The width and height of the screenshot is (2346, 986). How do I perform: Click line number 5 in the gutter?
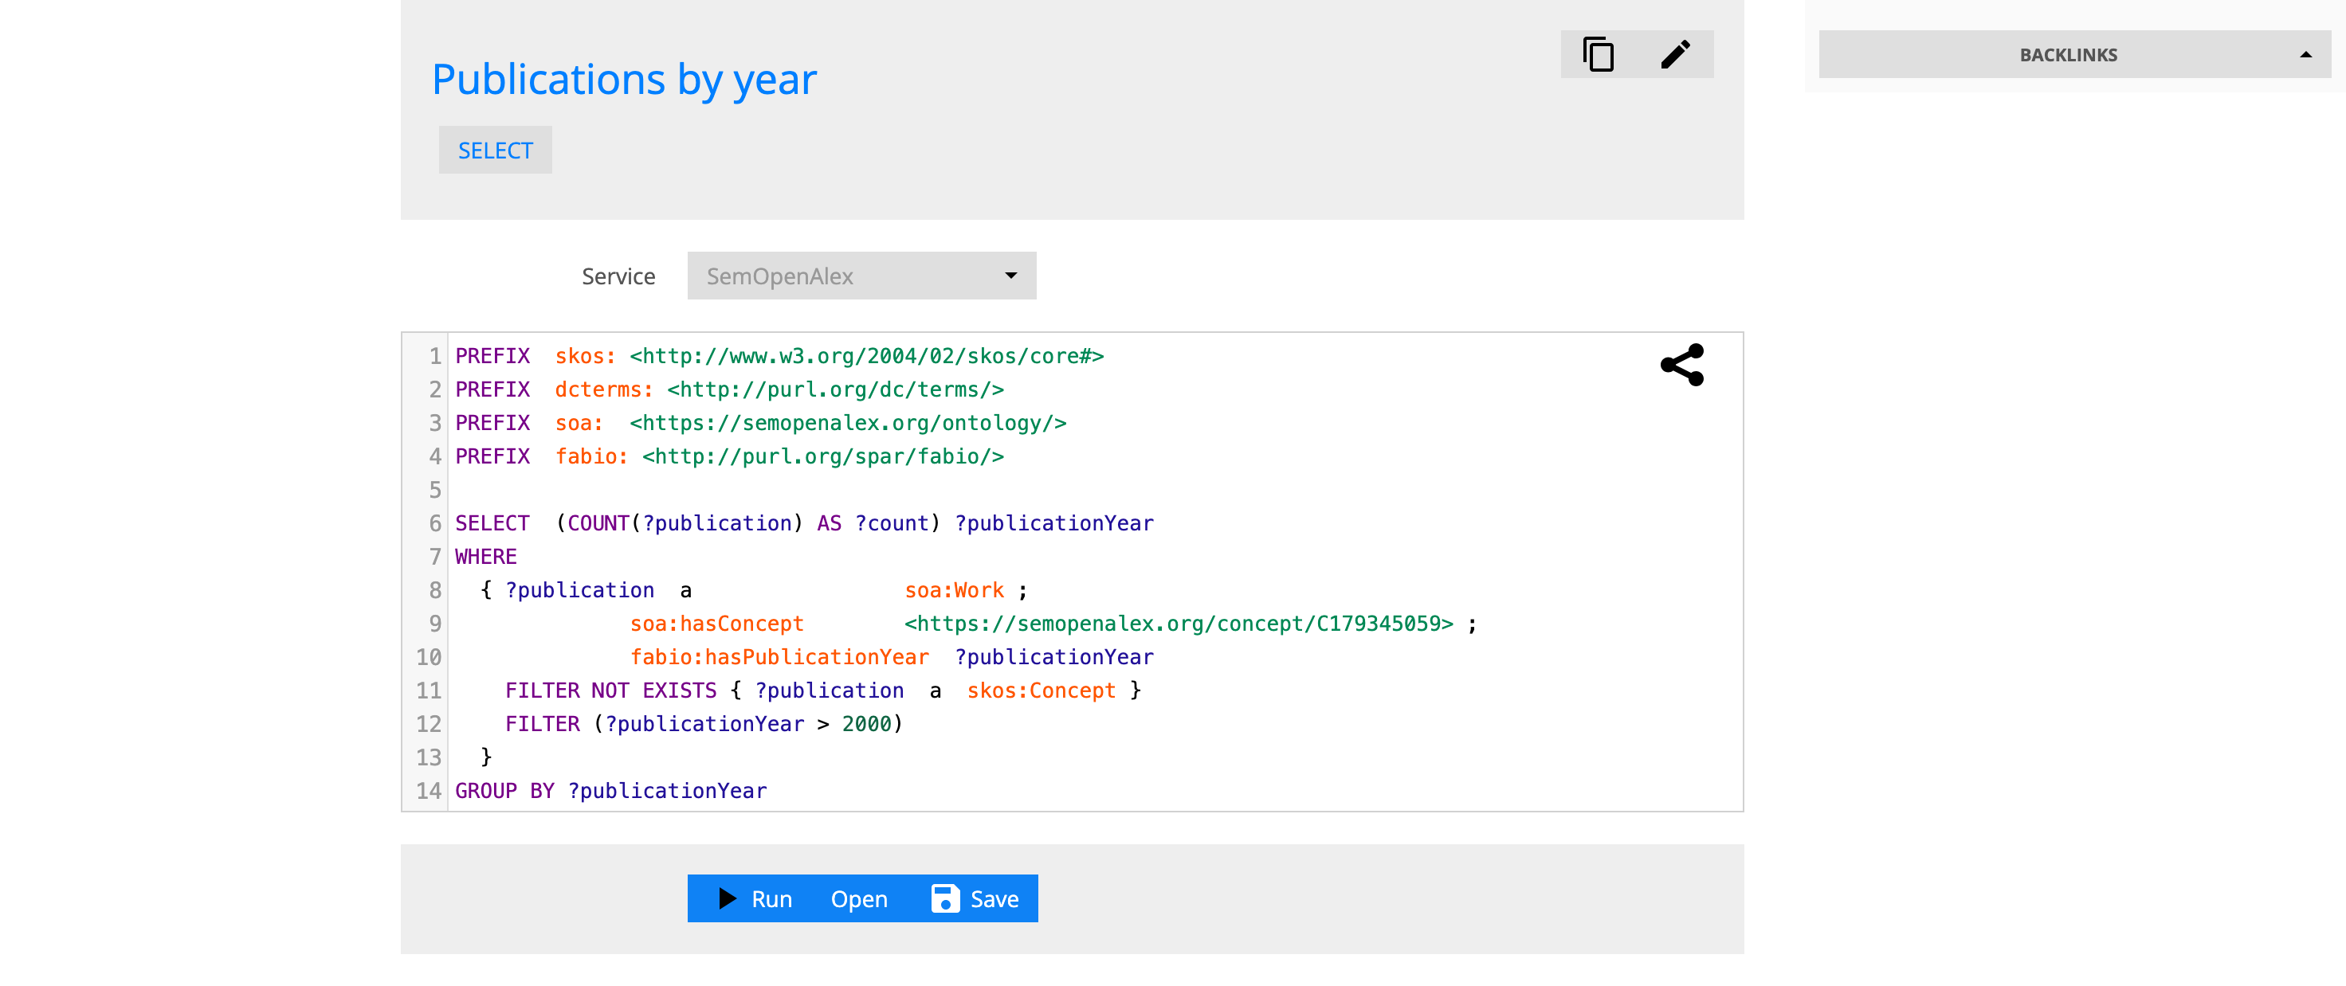434,490
